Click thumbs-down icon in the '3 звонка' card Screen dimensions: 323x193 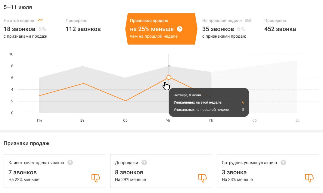(x=309, y=178)
